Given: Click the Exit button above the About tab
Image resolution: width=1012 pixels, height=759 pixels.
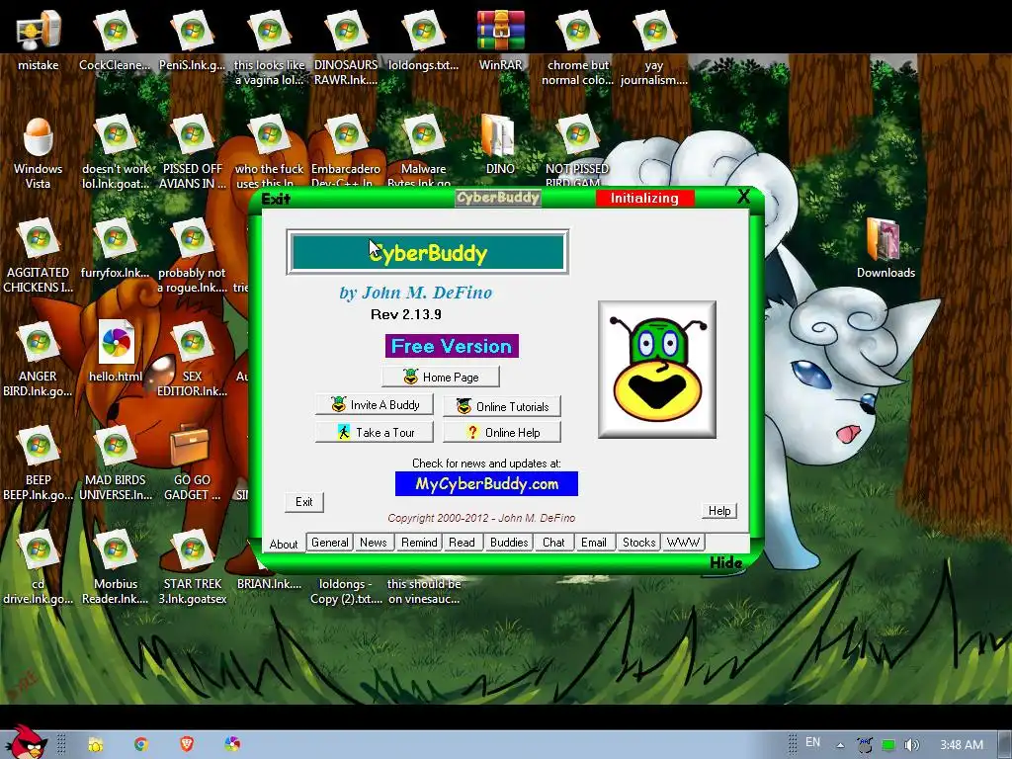Looking at the screenshot, I should (x=304, y=502).
